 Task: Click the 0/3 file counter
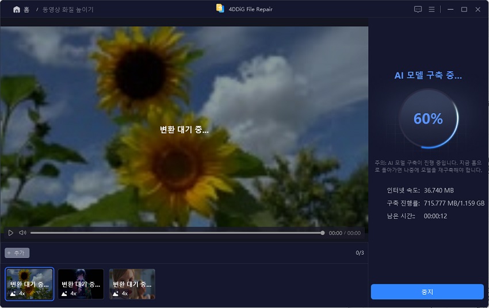coord(360,253)
